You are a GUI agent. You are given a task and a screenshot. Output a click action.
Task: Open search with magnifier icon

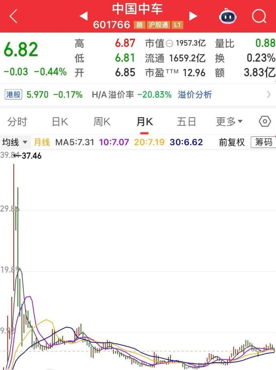[x=259, y=16]
